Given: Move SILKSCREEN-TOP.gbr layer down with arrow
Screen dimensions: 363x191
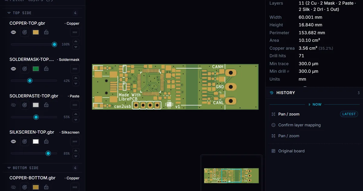Looking at the screenshot, I should 76,156.
